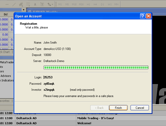Open the 'Mobile Trading - It's Easy!' message
Viewport: 166px width, 126px height.
pyautogui.click(x=96, y=118)
